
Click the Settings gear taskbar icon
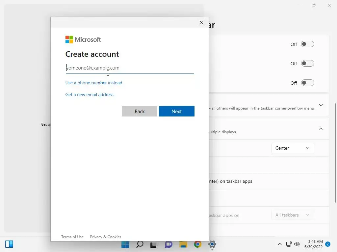click(x=212, y=244)
